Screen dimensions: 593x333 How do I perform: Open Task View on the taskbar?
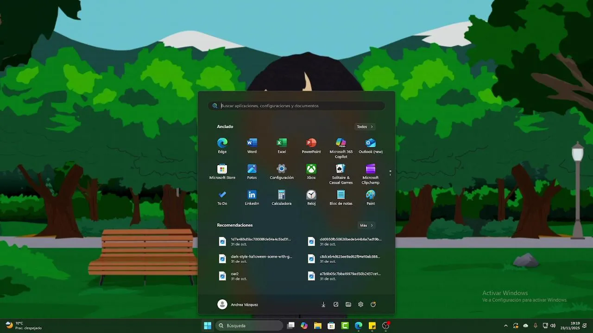[291, 326]
